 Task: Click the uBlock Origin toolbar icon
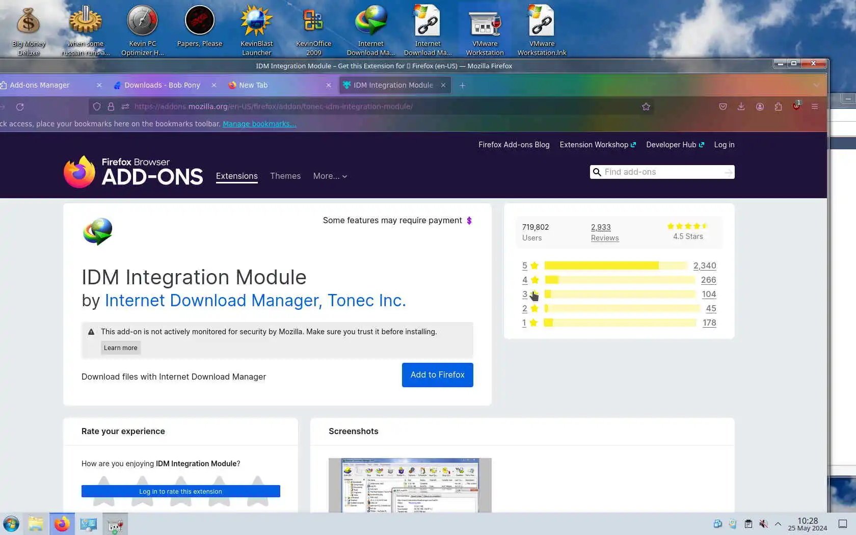click(x=796, y=105)
